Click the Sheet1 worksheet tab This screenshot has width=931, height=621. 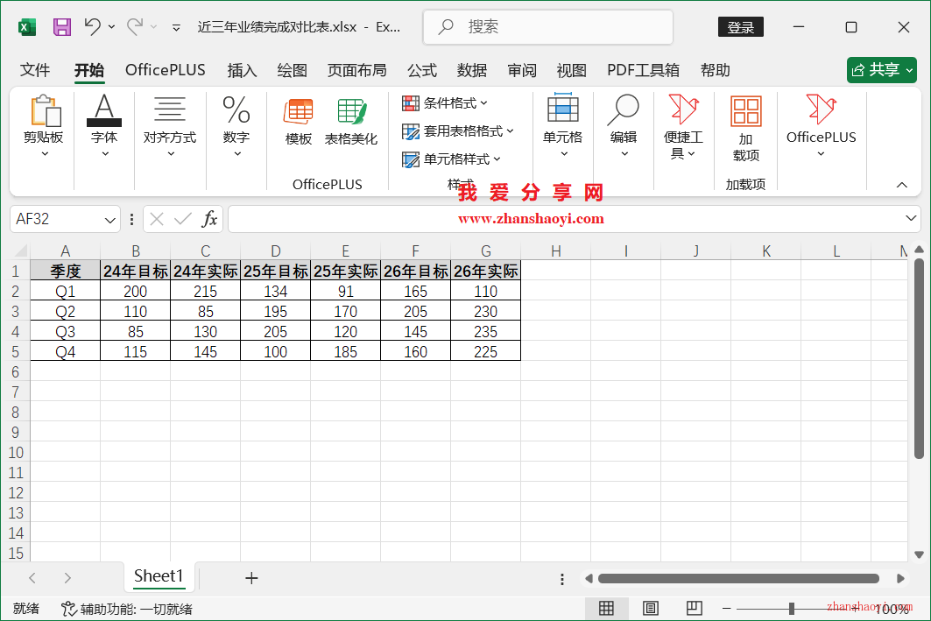[x=159, y=575]
